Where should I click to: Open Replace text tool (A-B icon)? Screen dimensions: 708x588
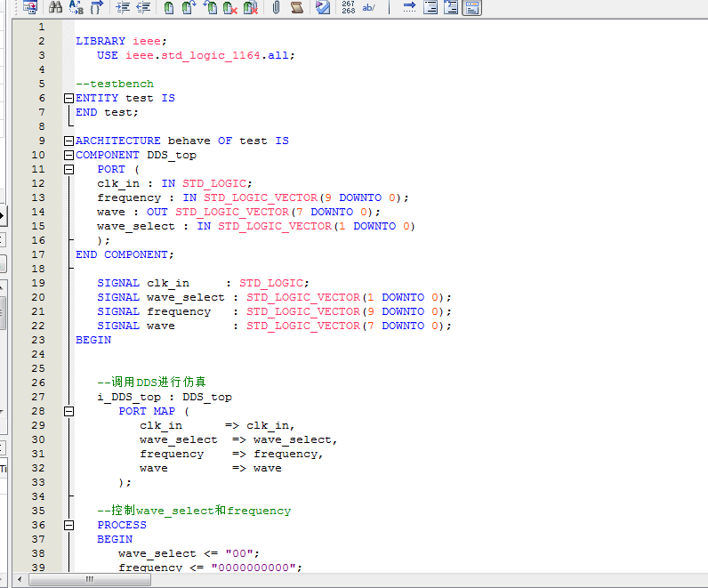point(76,8)
